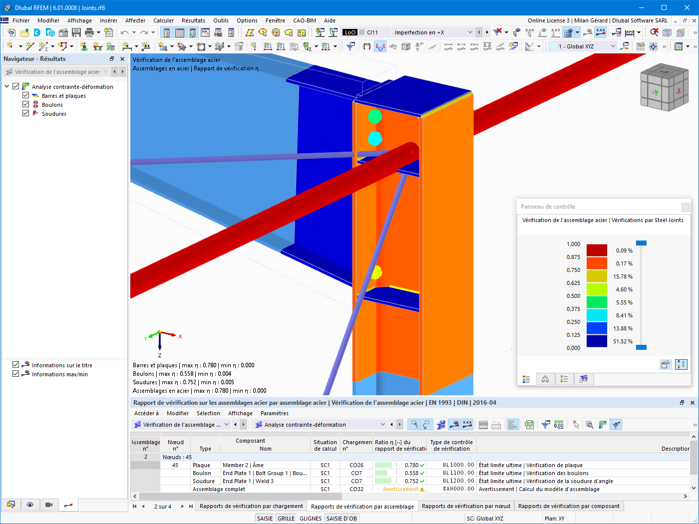Uncheck Informations max/min checkbox
Screen dimensions: 699x524
click(x=16, y=374)
